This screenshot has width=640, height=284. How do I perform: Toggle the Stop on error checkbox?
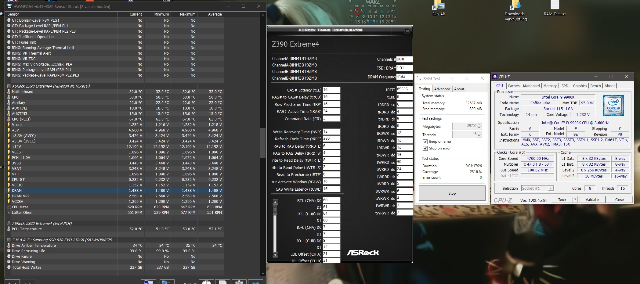(425, 148)
